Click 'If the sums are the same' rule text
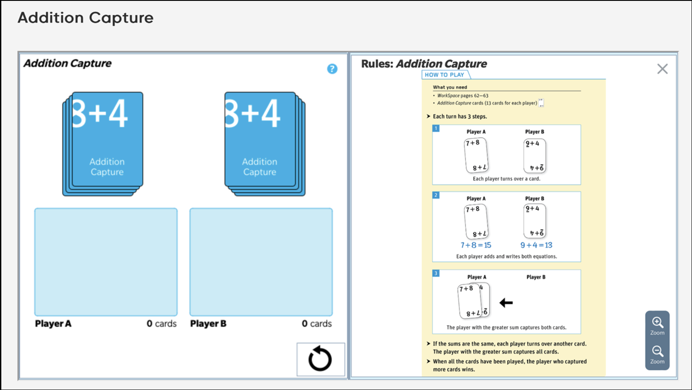The image size is (692, 390). click(509, 347)
